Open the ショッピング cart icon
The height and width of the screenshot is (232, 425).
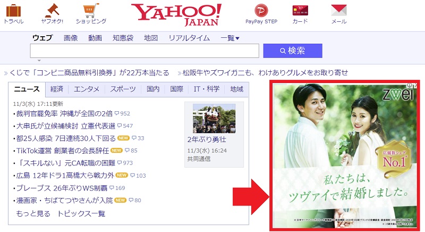click(91, 10)
